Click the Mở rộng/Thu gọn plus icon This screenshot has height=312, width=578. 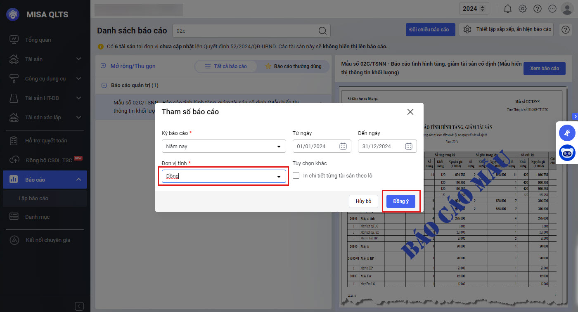click(103, 66)
